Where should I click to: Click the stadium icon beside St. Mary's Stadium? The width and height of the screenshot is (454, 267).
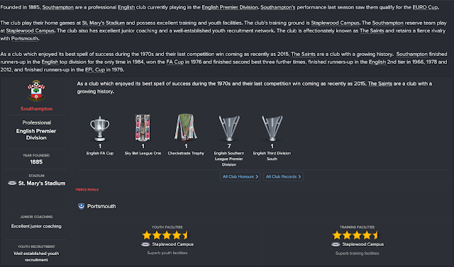click(x=12, y=183)
